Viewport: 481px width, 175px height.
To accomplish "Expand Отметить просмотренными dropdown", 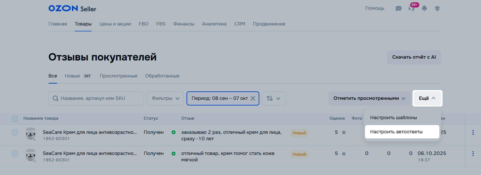I will (369, 98).
